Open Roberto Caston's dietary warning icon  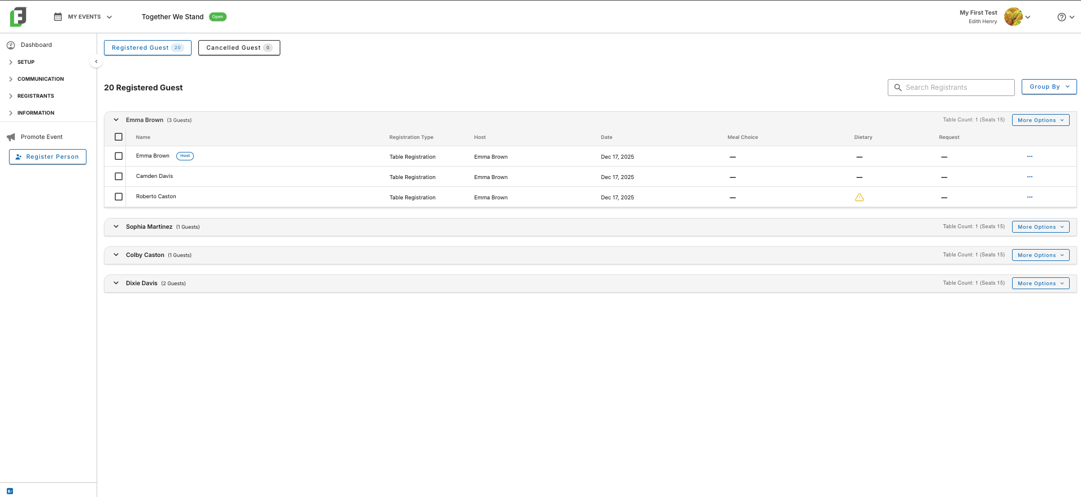click(x=859, y=197)
